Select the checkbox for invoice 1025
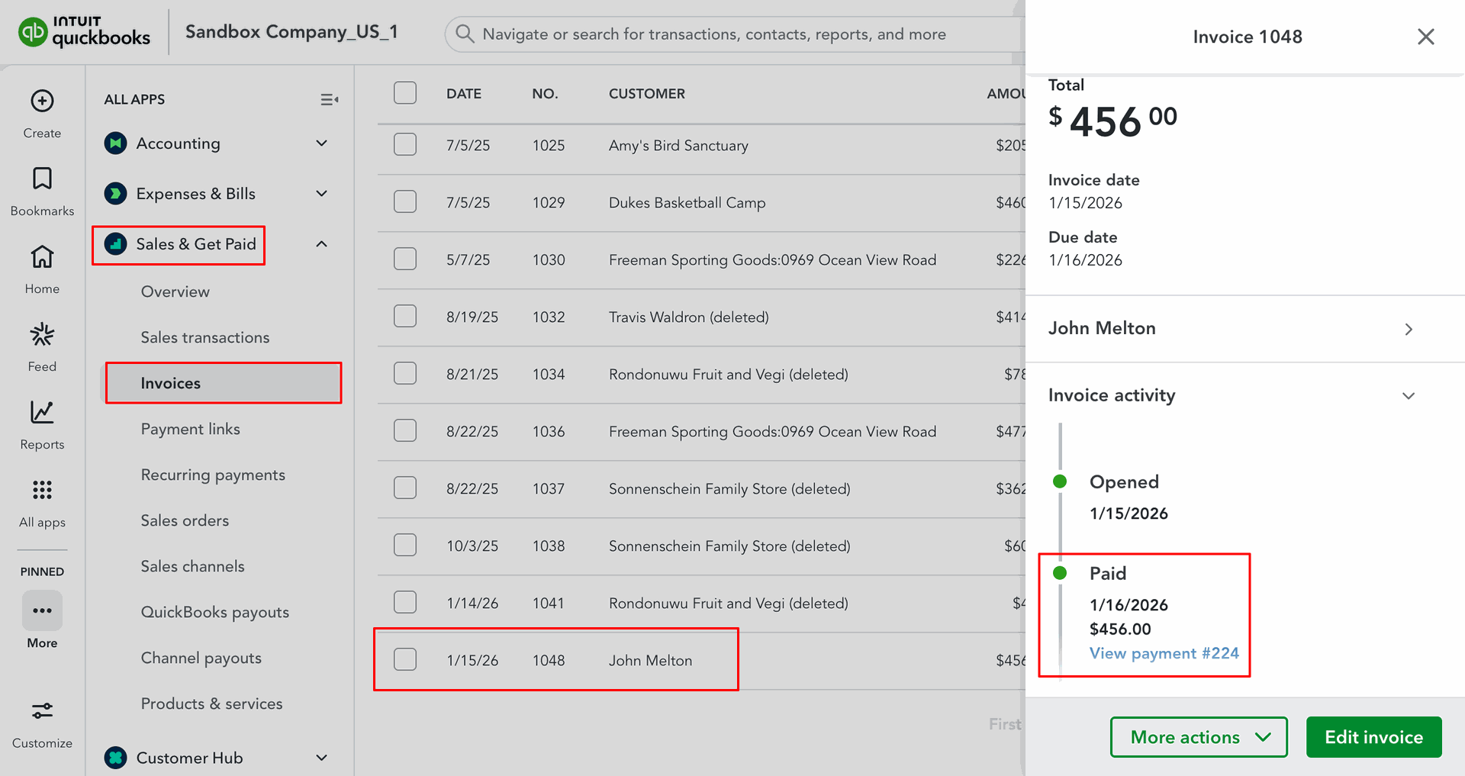1465x776 pixels. click(x=405, y=144)
